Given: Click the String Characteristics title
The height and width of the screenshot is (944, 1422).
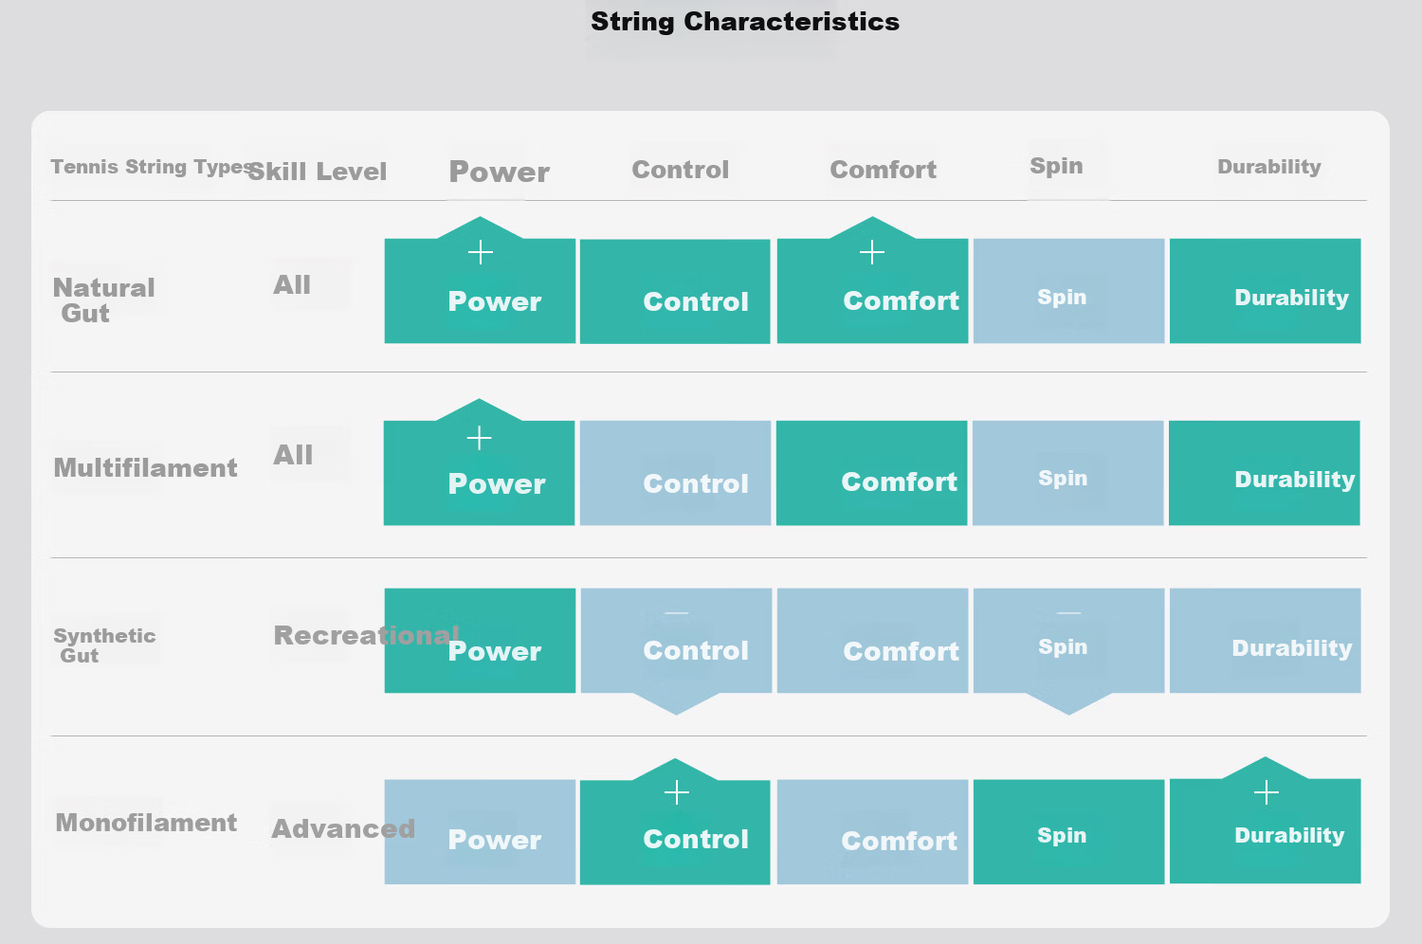Looking at the screenshot, I should 745,22.
